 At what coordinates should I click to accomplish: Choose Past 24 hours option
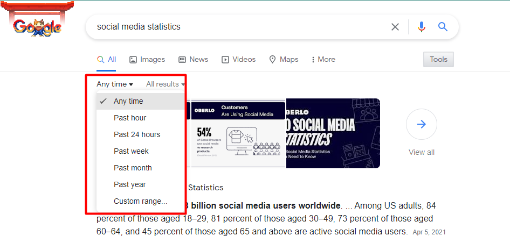[137, 134]
